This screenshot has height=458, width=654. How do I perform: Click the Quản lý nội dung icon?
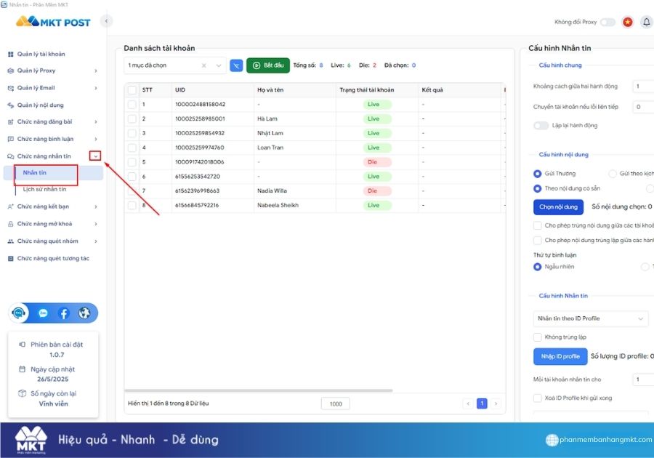coord(10,104)
